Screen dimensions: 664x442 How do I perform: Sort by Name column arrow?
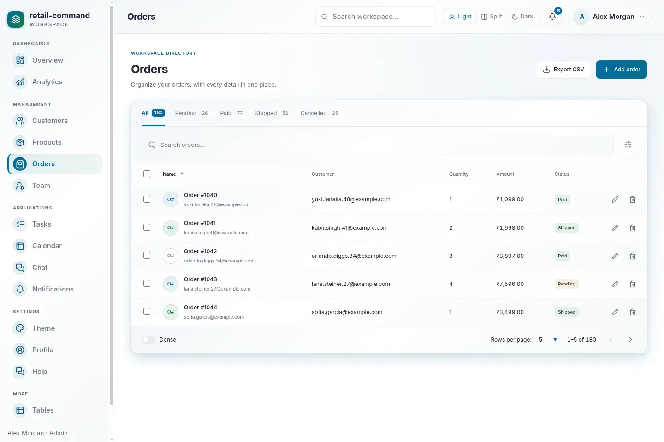pyautogui.click(x=182, y=174)
